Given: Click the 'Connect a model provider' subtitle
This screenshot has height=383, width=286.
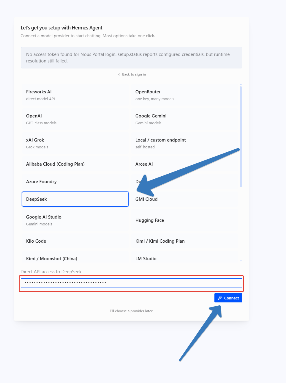Looking at the screenshot, I should [x=88, y=36].
